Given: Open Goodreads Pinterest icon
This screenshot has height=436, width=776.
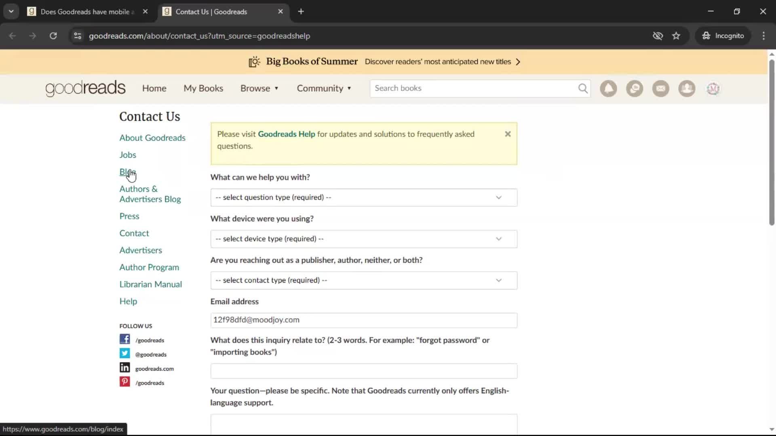Looking at the screenshot, I should tap(124, 381).
